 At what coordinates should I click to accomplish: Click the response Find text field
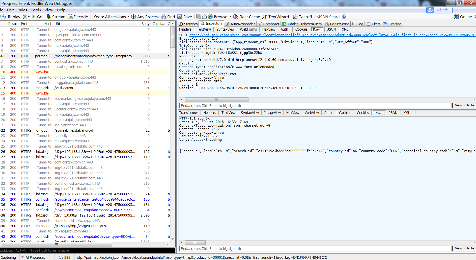315,249
